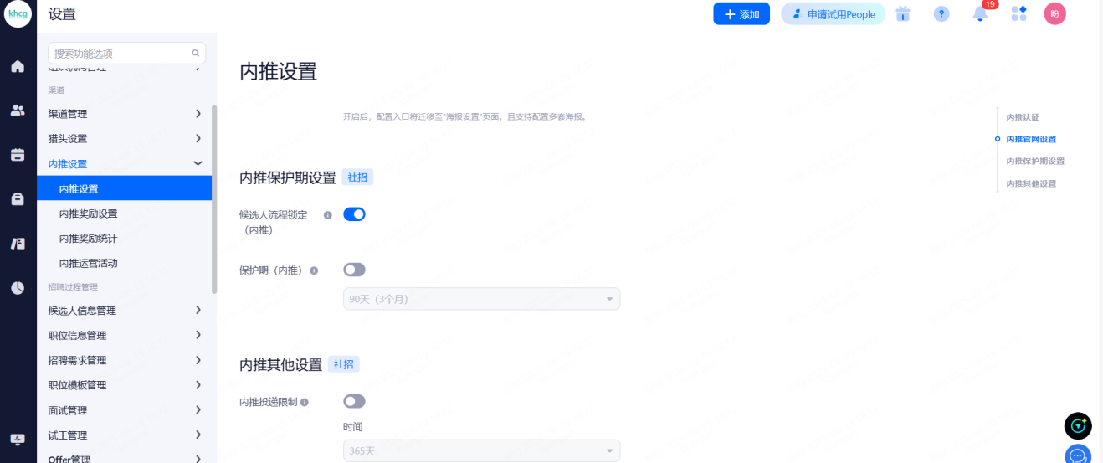This screenshot has width=1103, height=463.
Task: Select 内推奖励设置 in the sidebar
Action: [x=88, y=213]
